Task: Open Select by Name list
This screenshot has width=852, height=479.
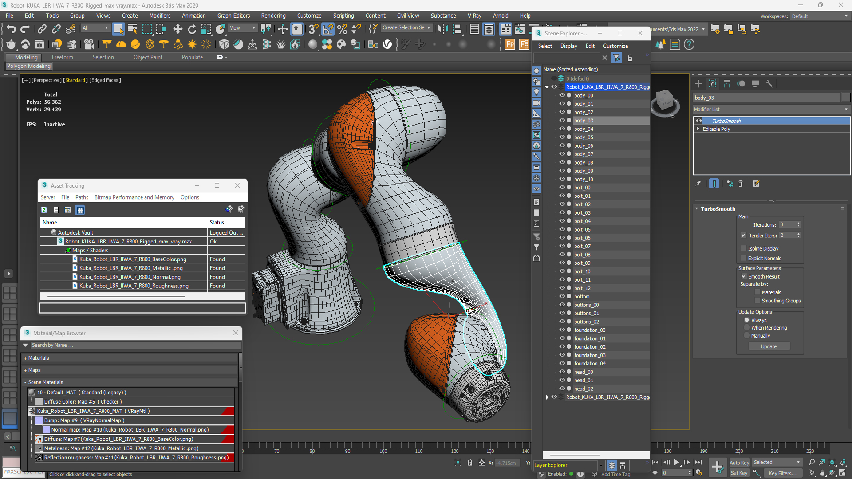Action: tap(132, 29)
